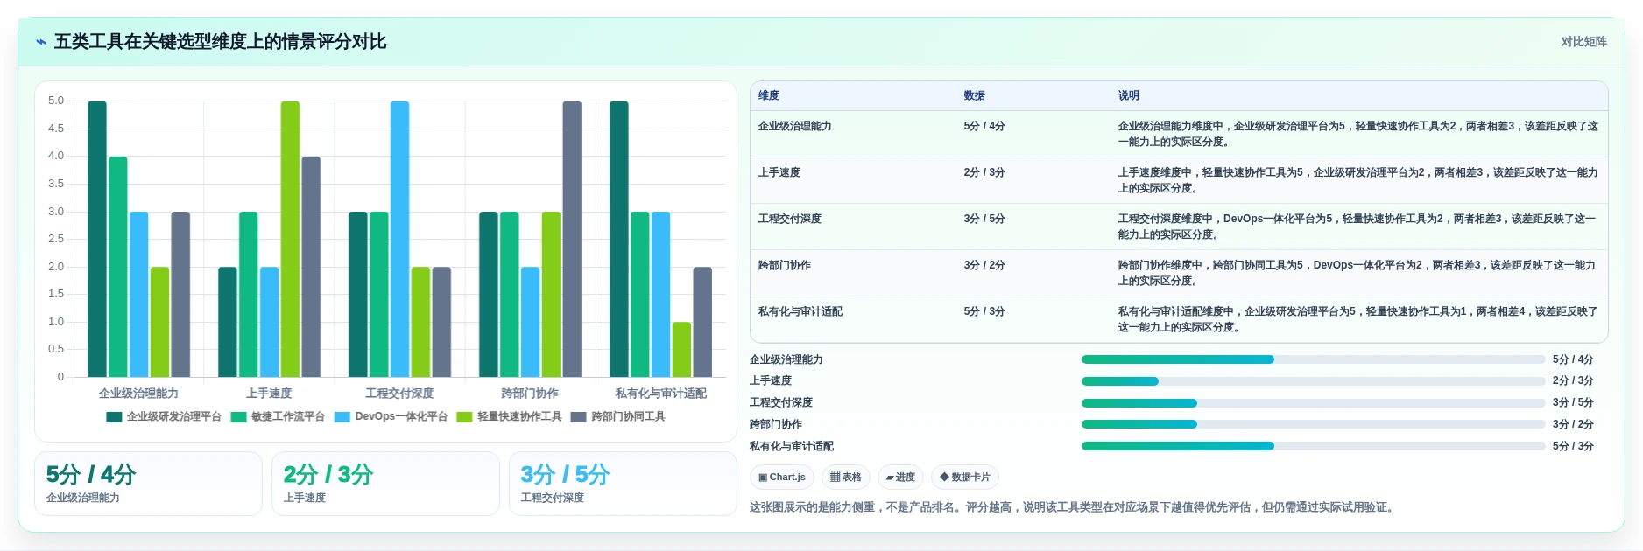Toggle the 企业级研发治理平台 legend entry
The width and height of the screenshot is (1643, 551).
pyautogui.click(x=164, y=417)
